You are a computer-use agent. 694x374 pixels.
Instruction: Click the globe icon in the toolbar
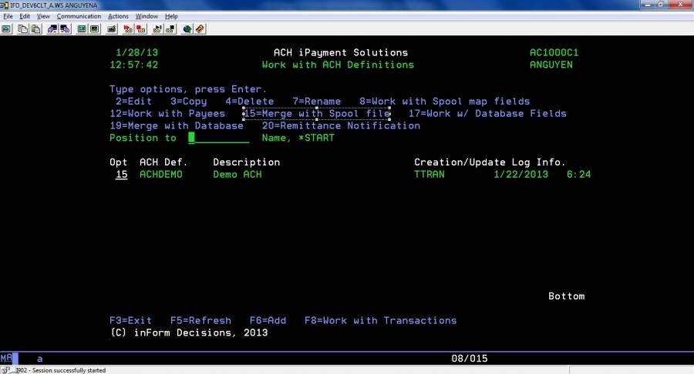coord(187,29)
